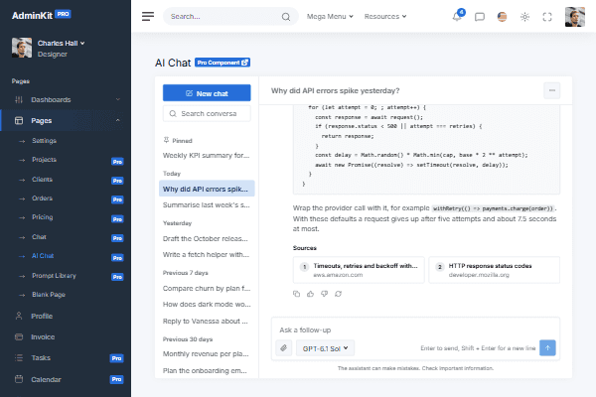Open the notifications bell
The height and width of the screenshot is (397, 596).
[457, 16]
